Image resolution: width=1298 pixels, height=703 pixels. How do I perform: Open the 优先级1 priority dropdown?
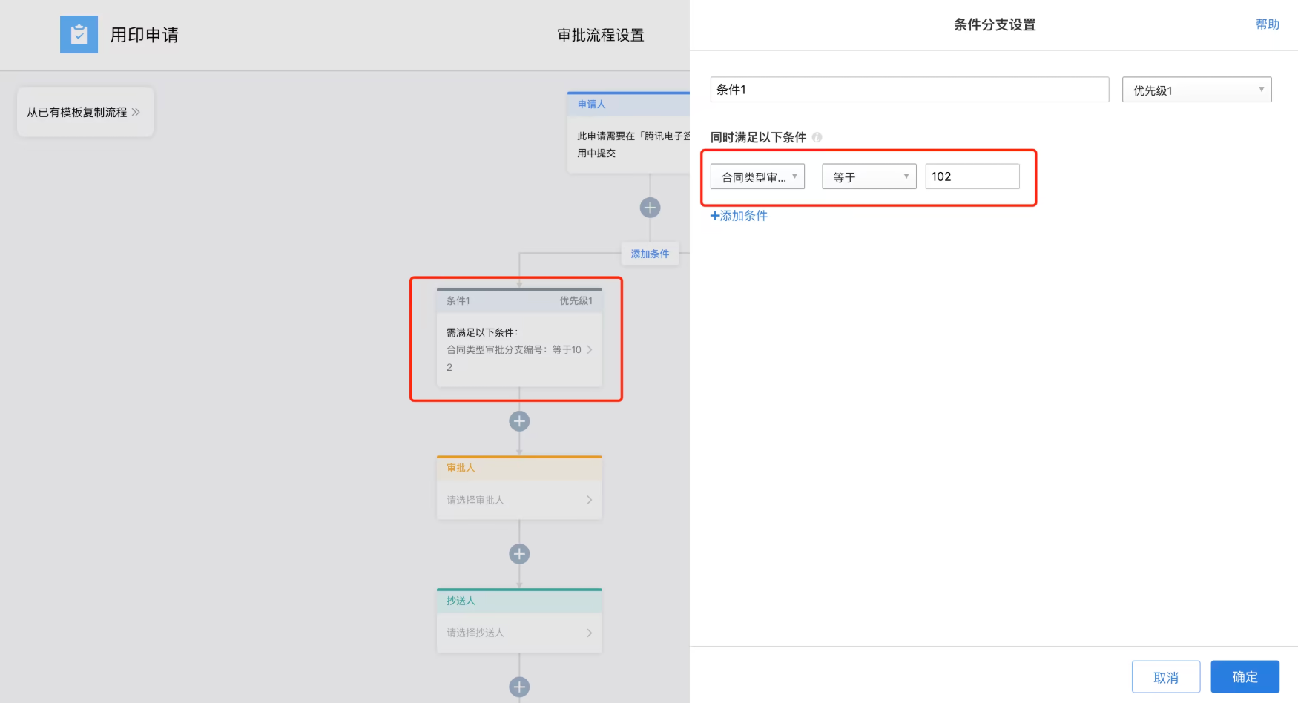1196,90
